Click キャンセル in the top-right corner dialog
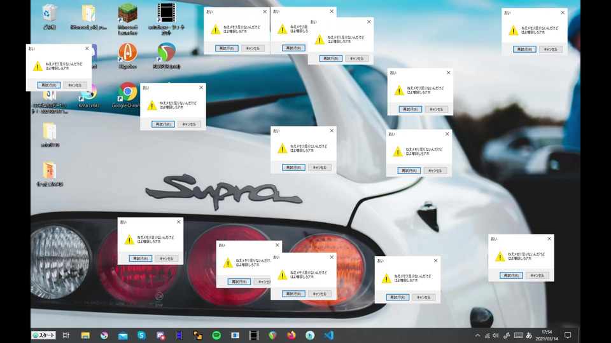 tap(551, 49)
